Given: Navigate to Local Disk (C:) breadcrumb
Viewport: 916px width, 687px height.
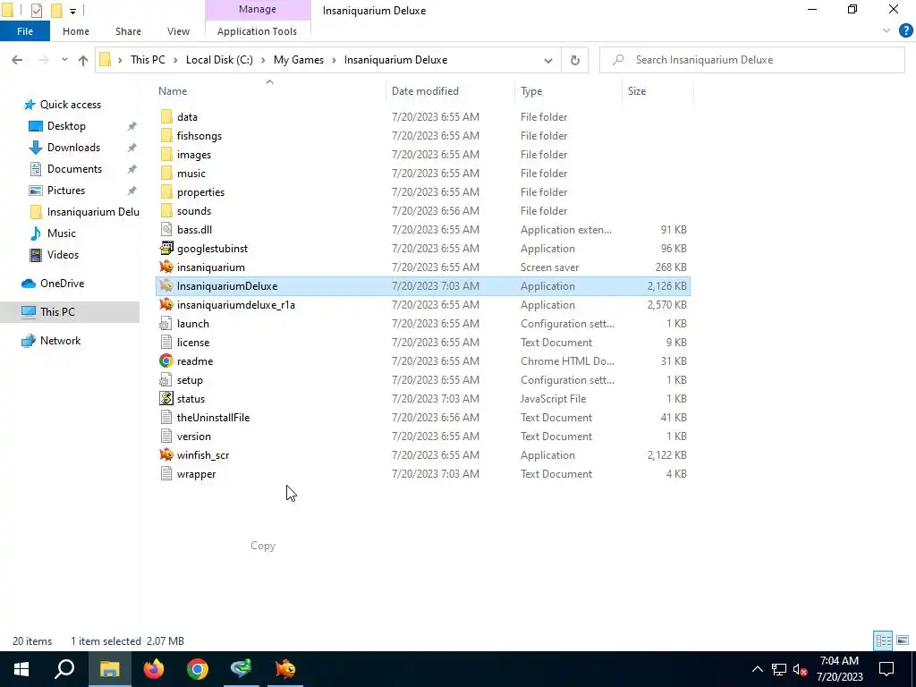Looking at the screenshot, I should pyautogui.click(x=219, y=60).
